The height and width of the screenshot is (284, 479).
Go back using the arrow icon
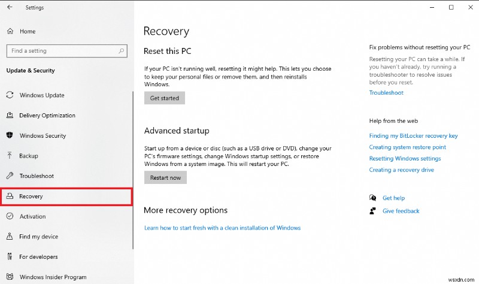[10, 7]
